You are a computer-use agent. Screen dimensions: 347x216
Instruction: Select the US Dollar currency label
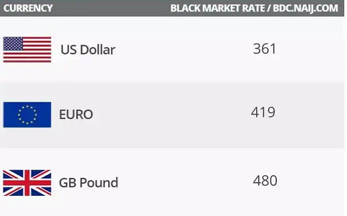pyautogui.click(x=88, y=50)
